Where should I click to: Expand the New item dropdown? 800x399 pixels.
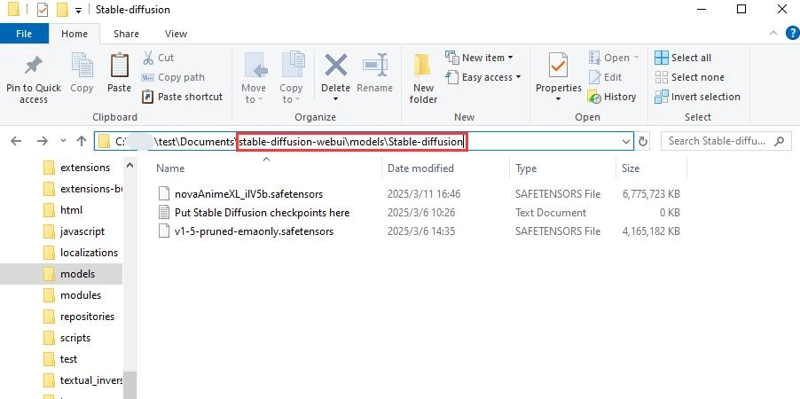click(482, 58)
